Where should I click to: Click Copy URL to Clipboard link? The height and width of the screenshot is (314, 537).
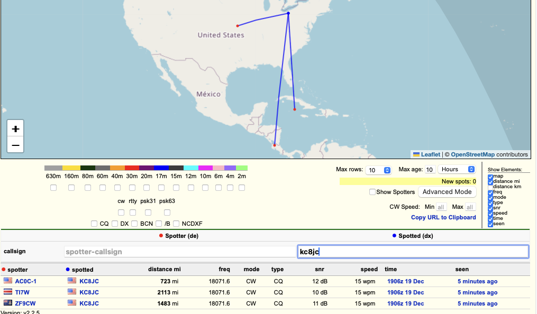443,217
